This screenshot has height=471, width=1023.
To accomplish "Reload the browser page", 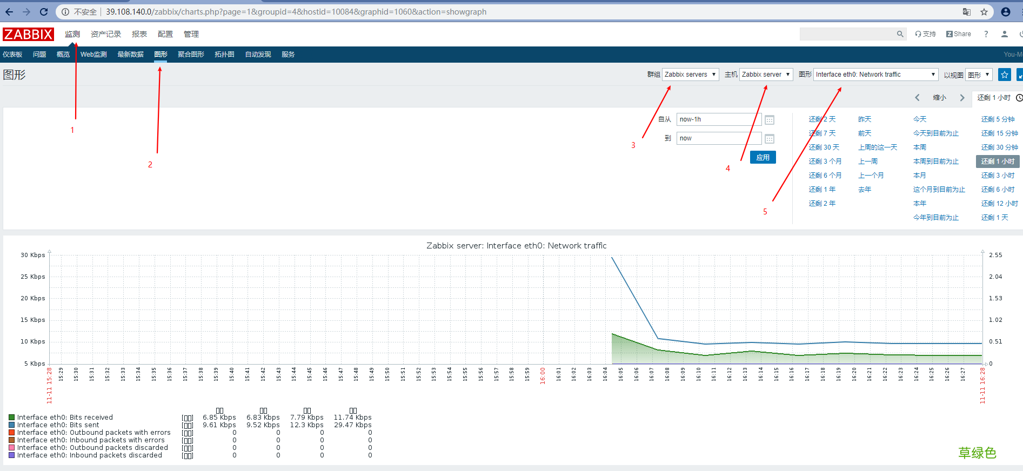I will 44,12.
